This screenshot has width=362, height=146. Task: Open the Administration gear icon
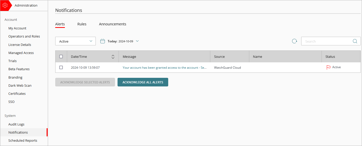coord(5,5)
